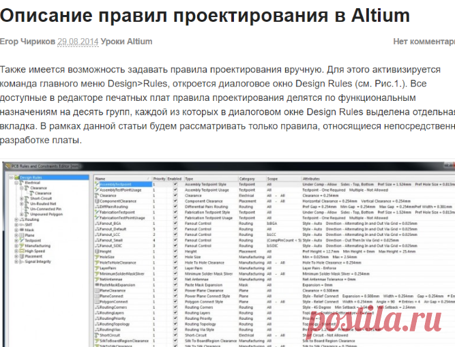Image resolution: width=455 pixels, height=347 pixels.
Task: Click the PolygonConnect rule icon
Action: point(98,301)
